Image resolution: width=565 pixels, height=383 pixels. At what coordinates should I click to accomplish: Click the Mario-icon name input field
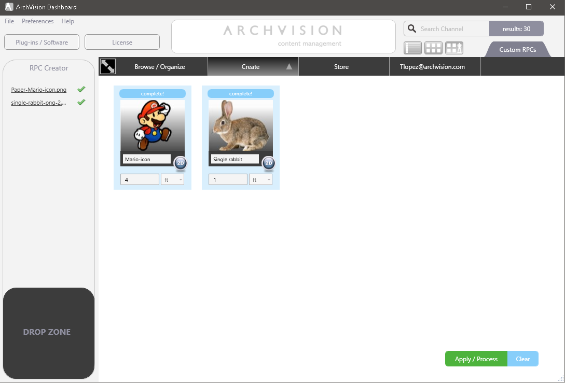click(146, 159)
